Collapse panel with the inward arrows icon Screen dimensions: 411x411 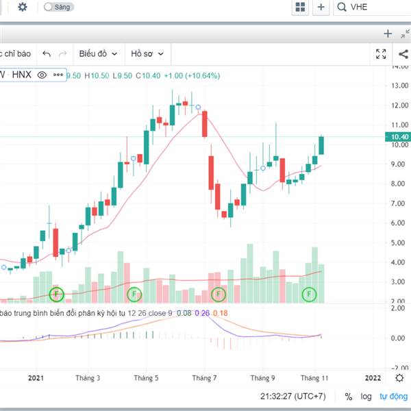pos(406,34)
